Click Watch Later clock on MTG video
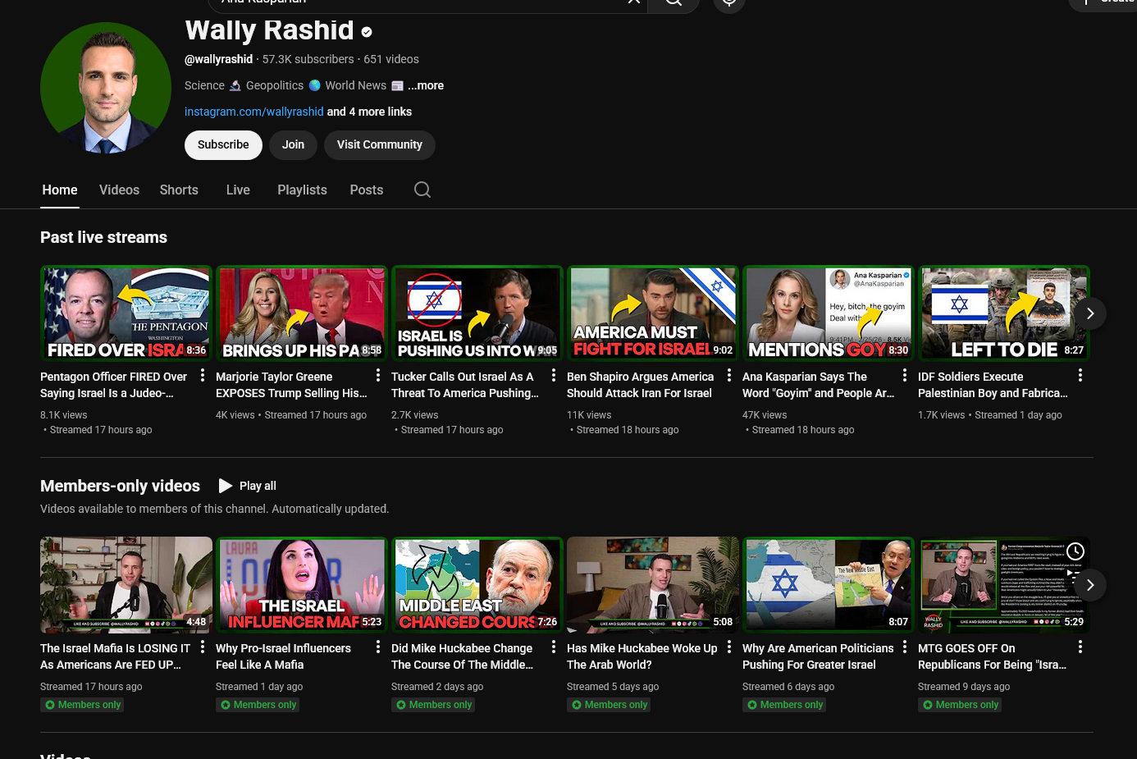1137x759 pixels. 1075,551
